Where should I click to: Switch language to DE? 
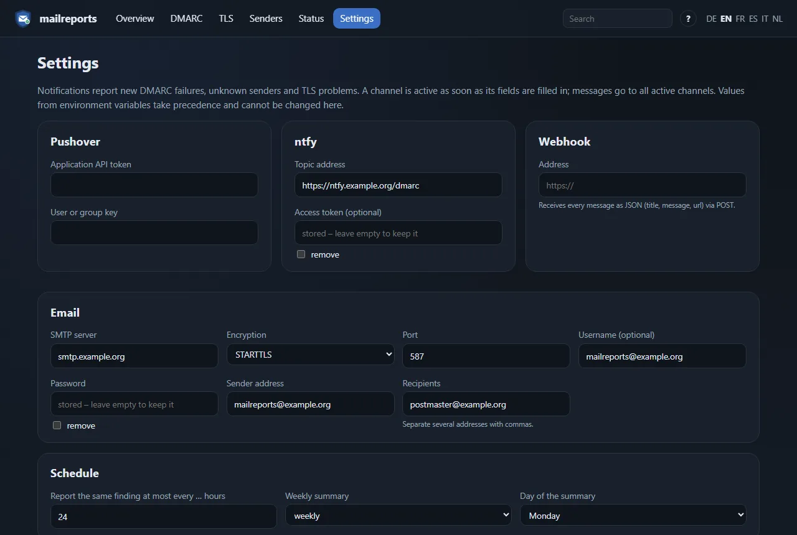pyautogui.click(x=712, y=19)
